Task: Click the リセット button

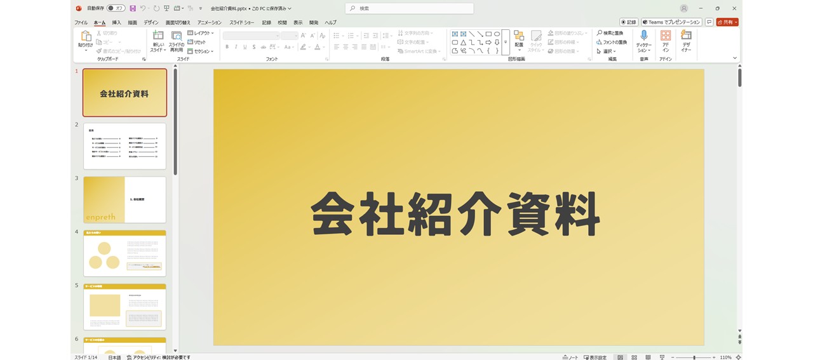Action: (197, 42)
